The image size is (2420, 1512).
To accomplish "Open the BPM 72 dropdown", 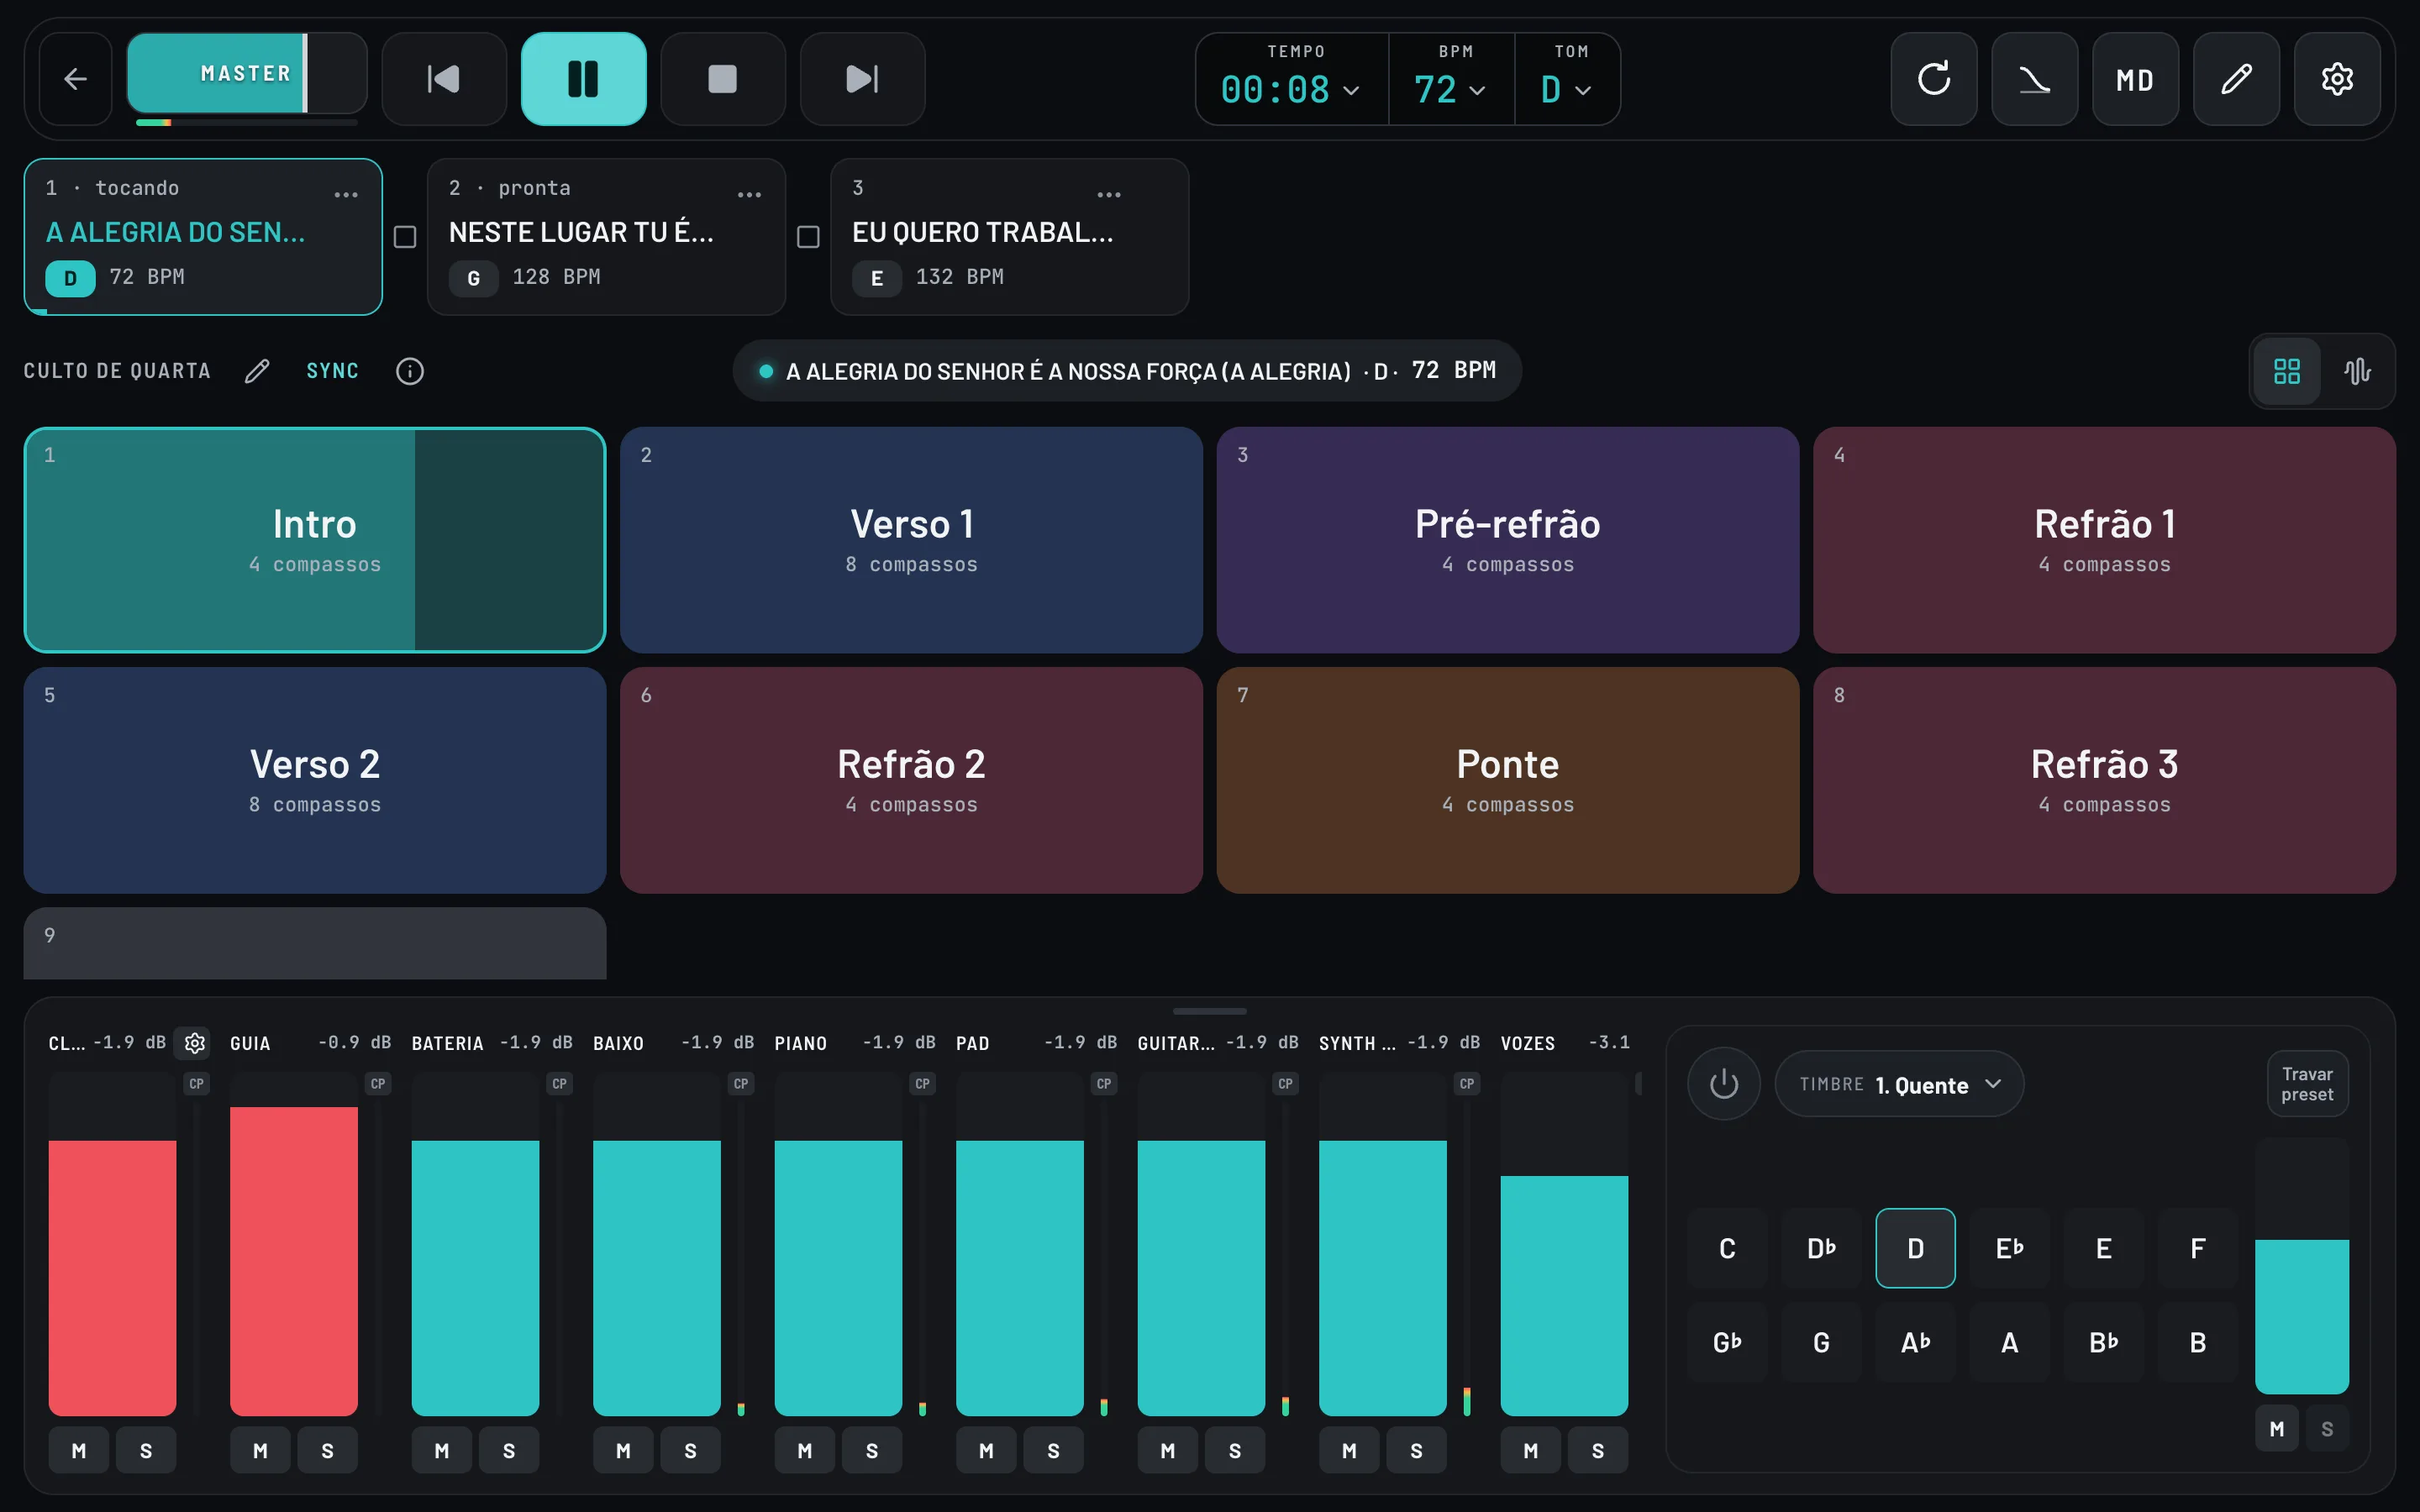I will click(1451, 79).
